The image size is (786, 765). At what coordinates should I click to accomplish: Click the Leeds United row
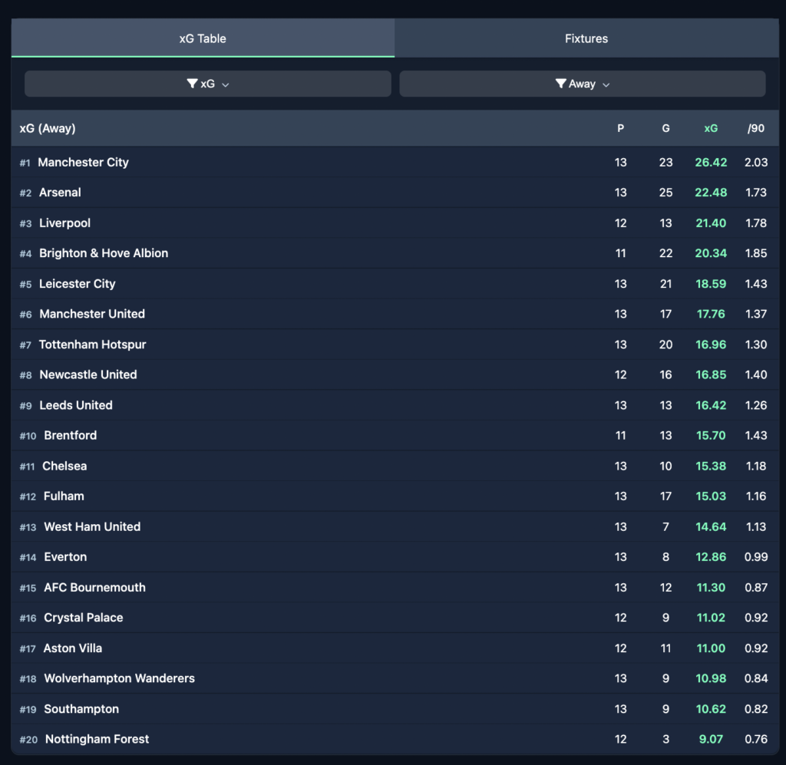click(x=395, y=405)
